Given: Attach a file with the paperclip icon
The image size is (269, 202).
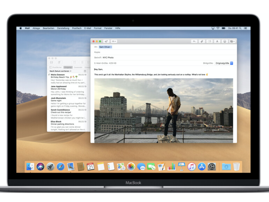Looking at the screenshot, I should [202, 41].
